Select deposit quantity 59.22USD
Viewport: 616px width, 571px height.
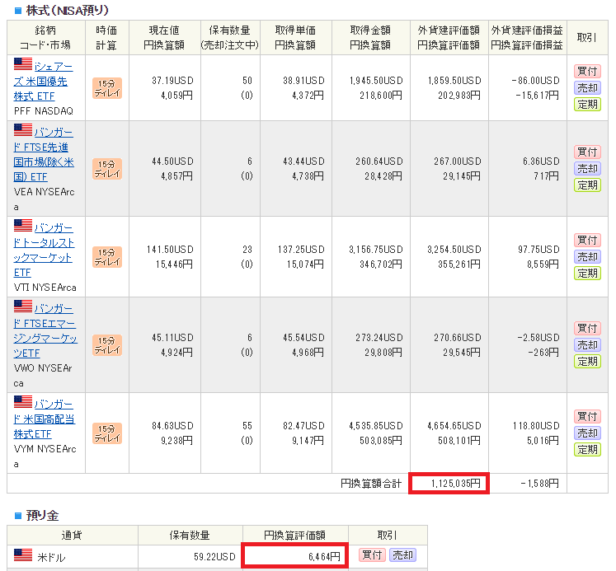[214, 556]
